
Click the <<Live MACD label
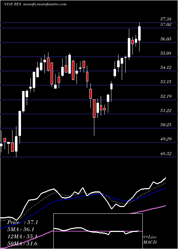pyautogui.click(x=150, y=240)
